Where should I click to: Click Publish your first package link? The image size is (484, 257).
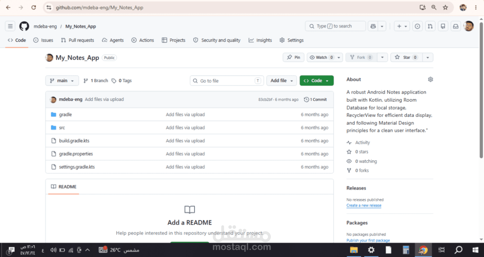(x=368, y=240)
